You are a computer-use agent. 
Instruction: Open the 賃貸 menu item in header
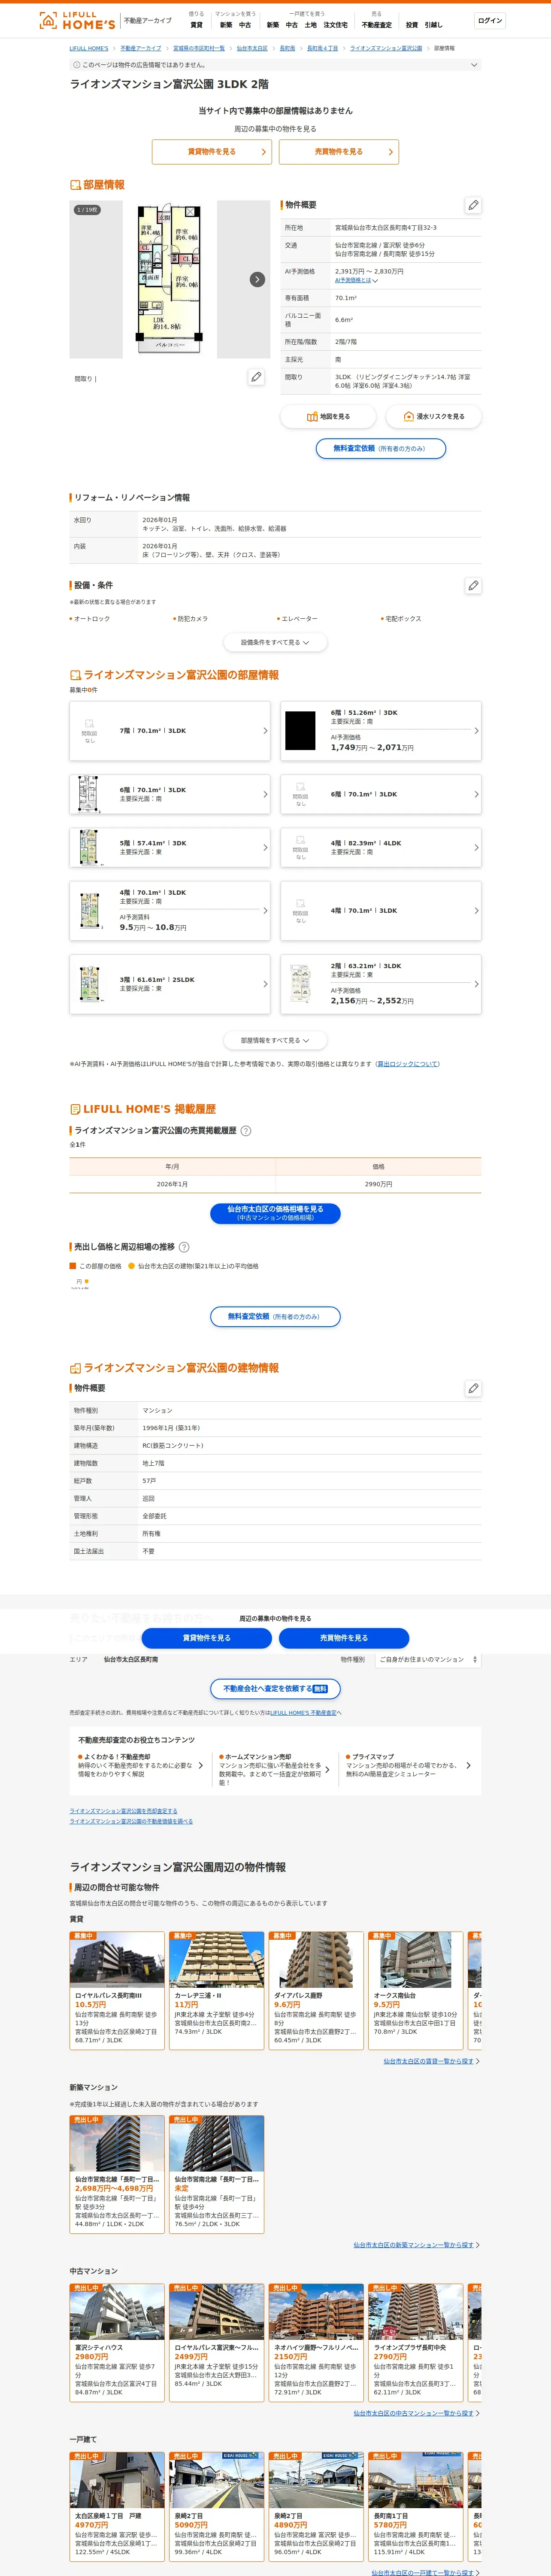click(x=197, y=25)
